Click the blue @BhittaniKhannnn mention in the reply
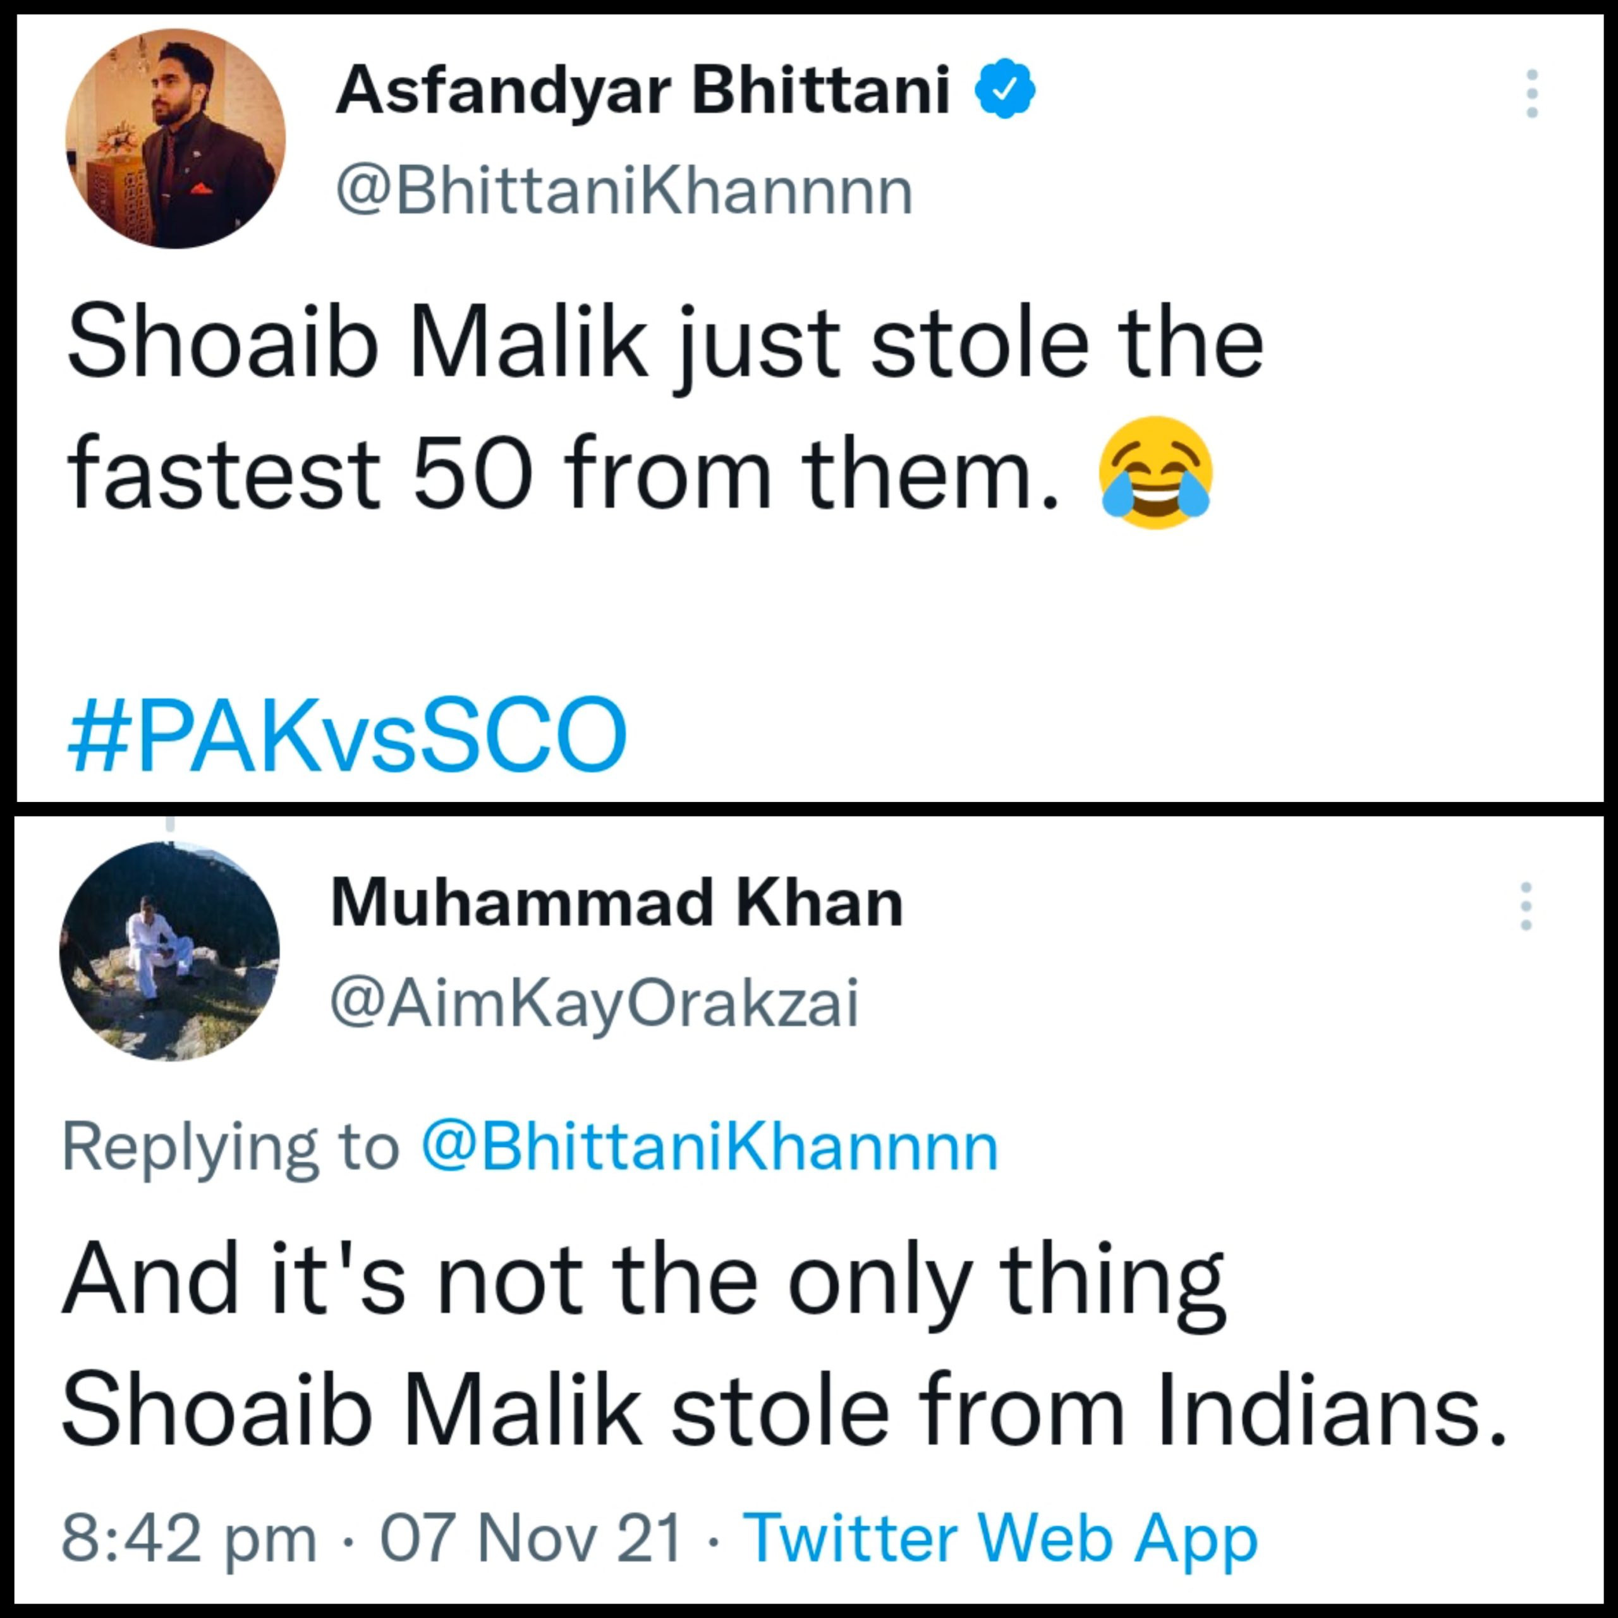Viewport: 1618px width, 1618px height. [710, 1147]
